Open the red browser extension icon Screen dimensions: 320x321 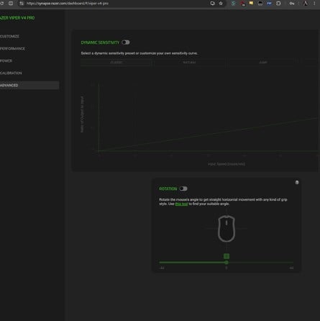pyautogui.click(x=242, y=4)
